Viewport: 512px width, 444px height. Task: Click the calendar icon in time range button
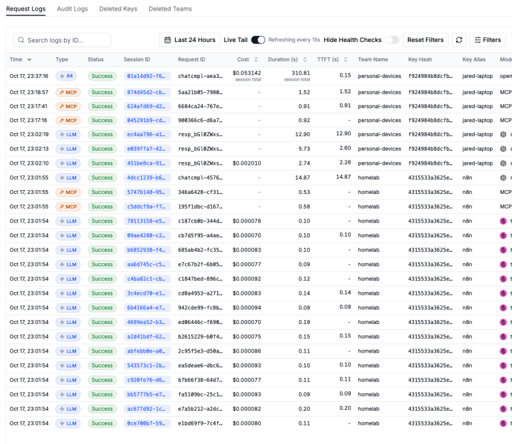click(x=167, y=40)
